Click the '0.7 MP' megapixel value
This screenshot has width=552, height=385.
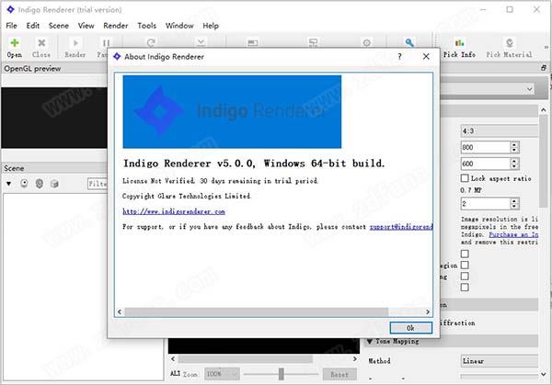coord(471,190)
